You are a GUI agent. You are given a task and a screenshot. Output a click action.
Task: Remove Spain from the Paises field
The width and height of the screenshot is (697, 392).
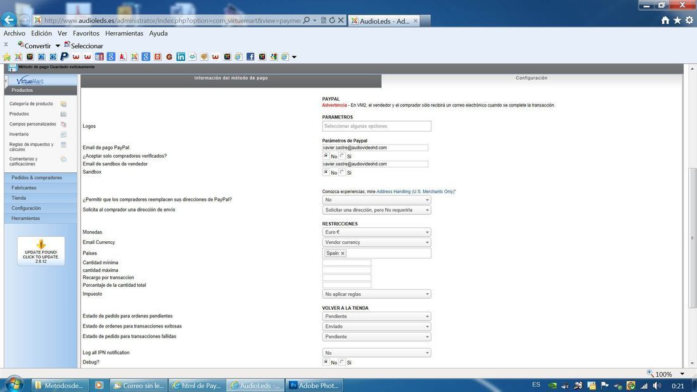[342, 253]
